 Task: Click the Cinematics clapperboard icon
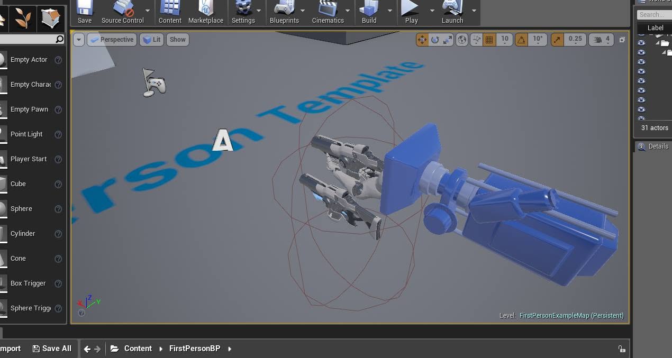(x=328, y=12)
